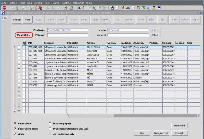Click the Předávající field PRACOVNÍCI BBM BBM
Screen dimensions: 204x139
(68, 30)
